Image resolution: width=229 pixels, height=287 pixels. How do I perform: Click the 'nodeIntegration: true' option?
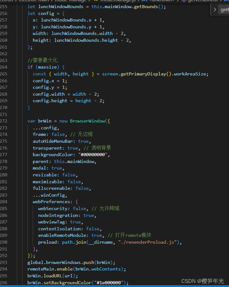click(66, 215)
